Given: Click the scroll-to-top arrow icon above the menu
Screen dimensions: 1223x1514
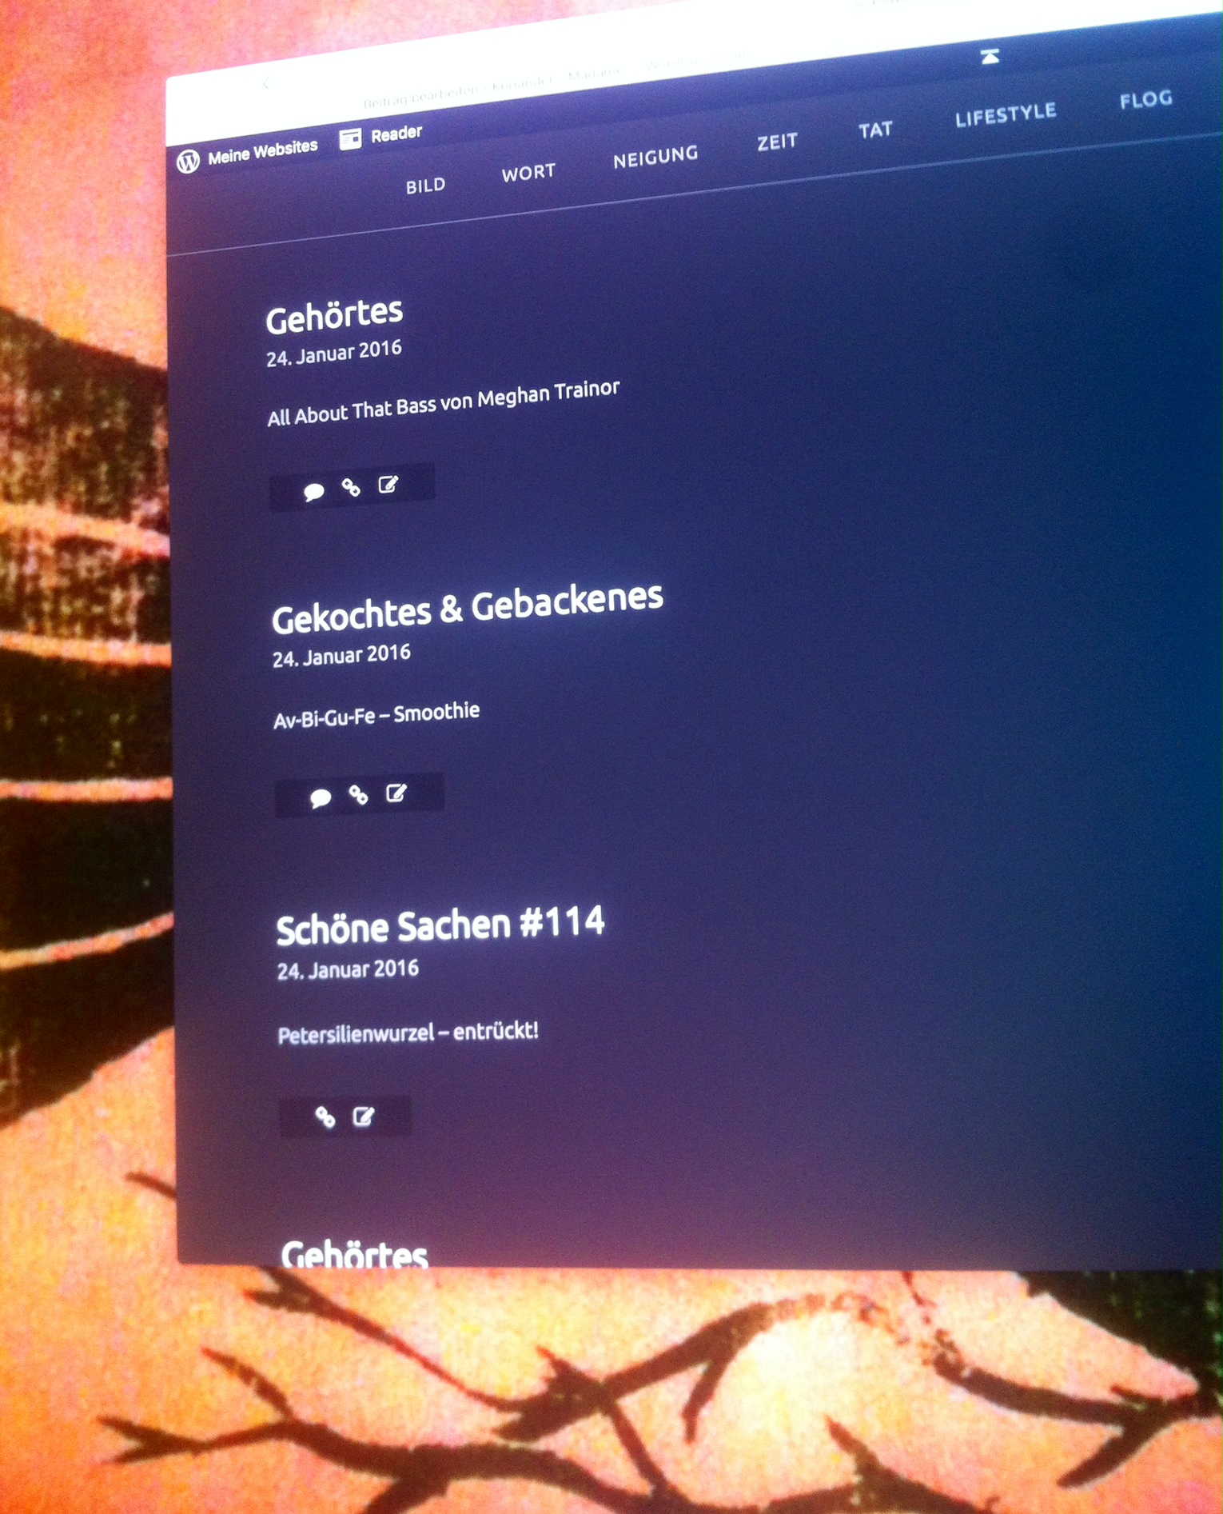Looking at the screenshot, I should click(x=990, y=56).
